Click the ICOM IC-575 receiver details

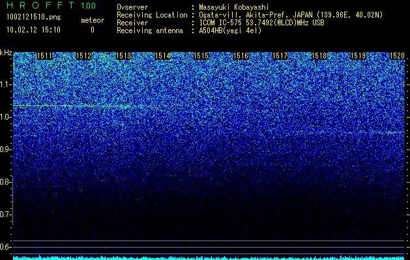[x=261, y=23]
